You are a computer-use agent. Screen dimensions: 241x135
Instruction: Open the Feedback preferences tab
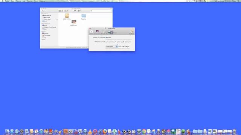pos(131,32)
